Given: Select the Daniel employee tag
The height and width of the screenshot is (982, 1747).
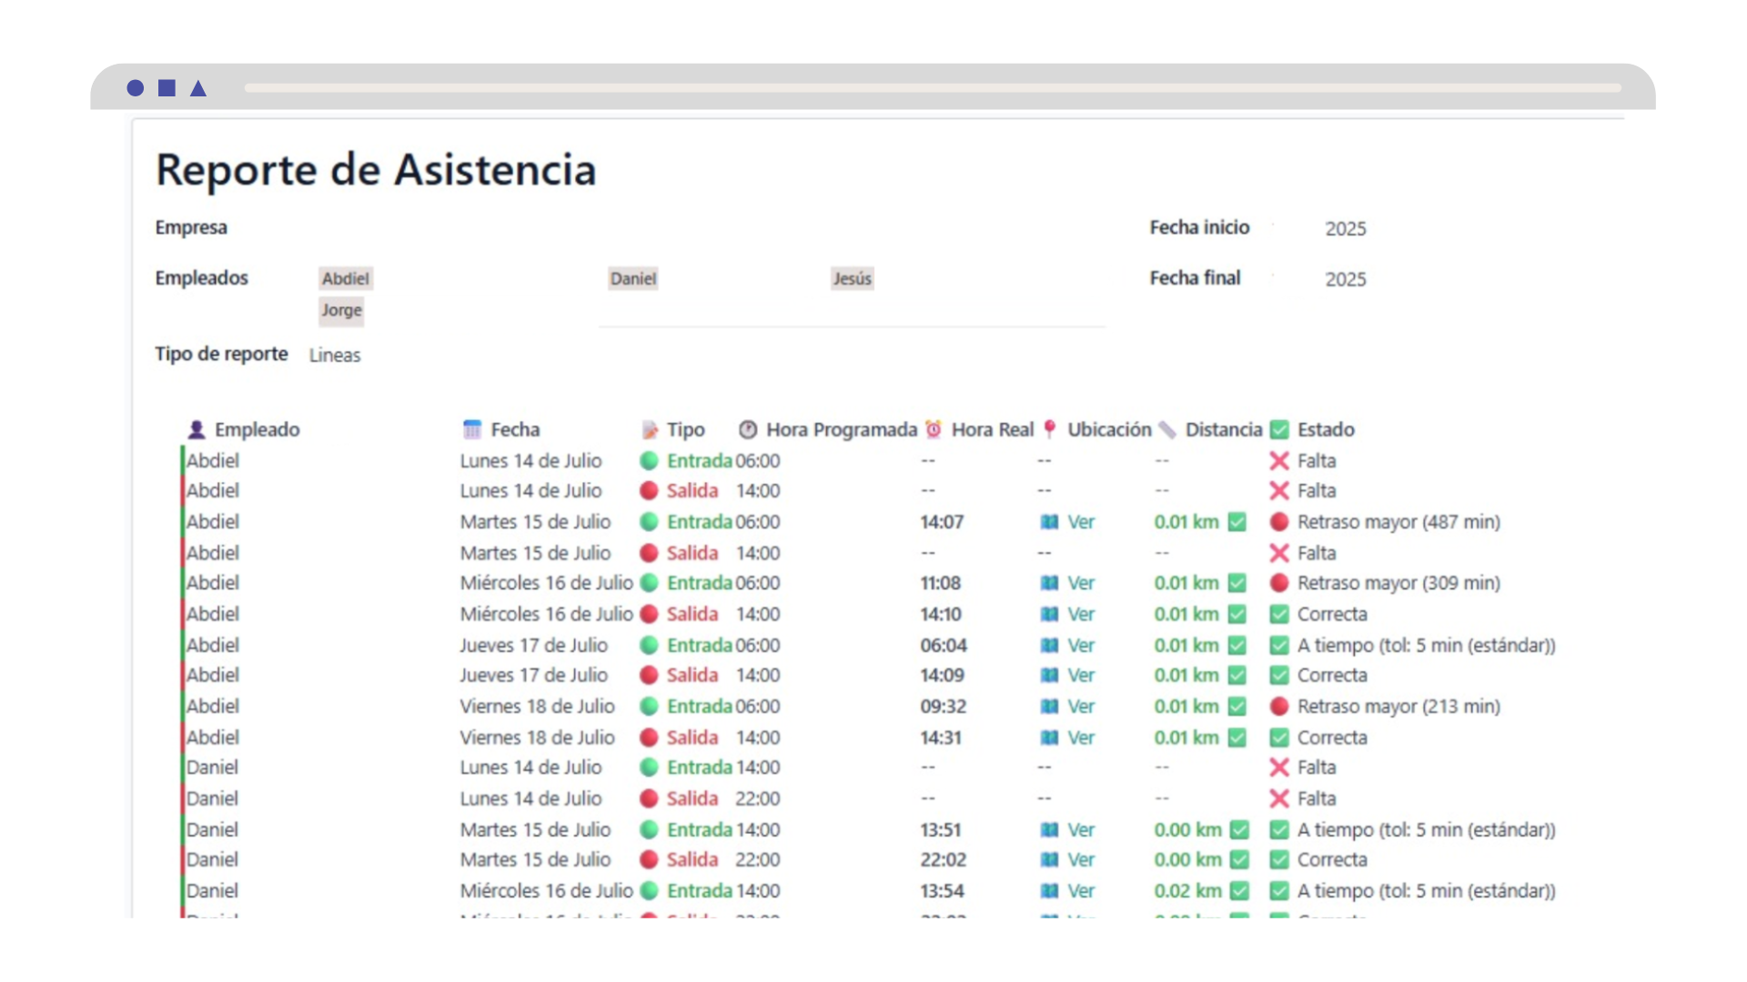Looking at the screenshot, I should click(x=633, y=278).
